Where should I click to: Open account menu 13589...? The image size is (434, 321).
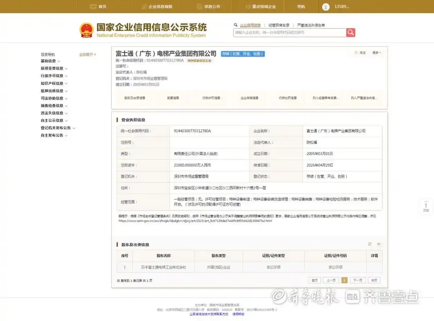coord(342,7)
